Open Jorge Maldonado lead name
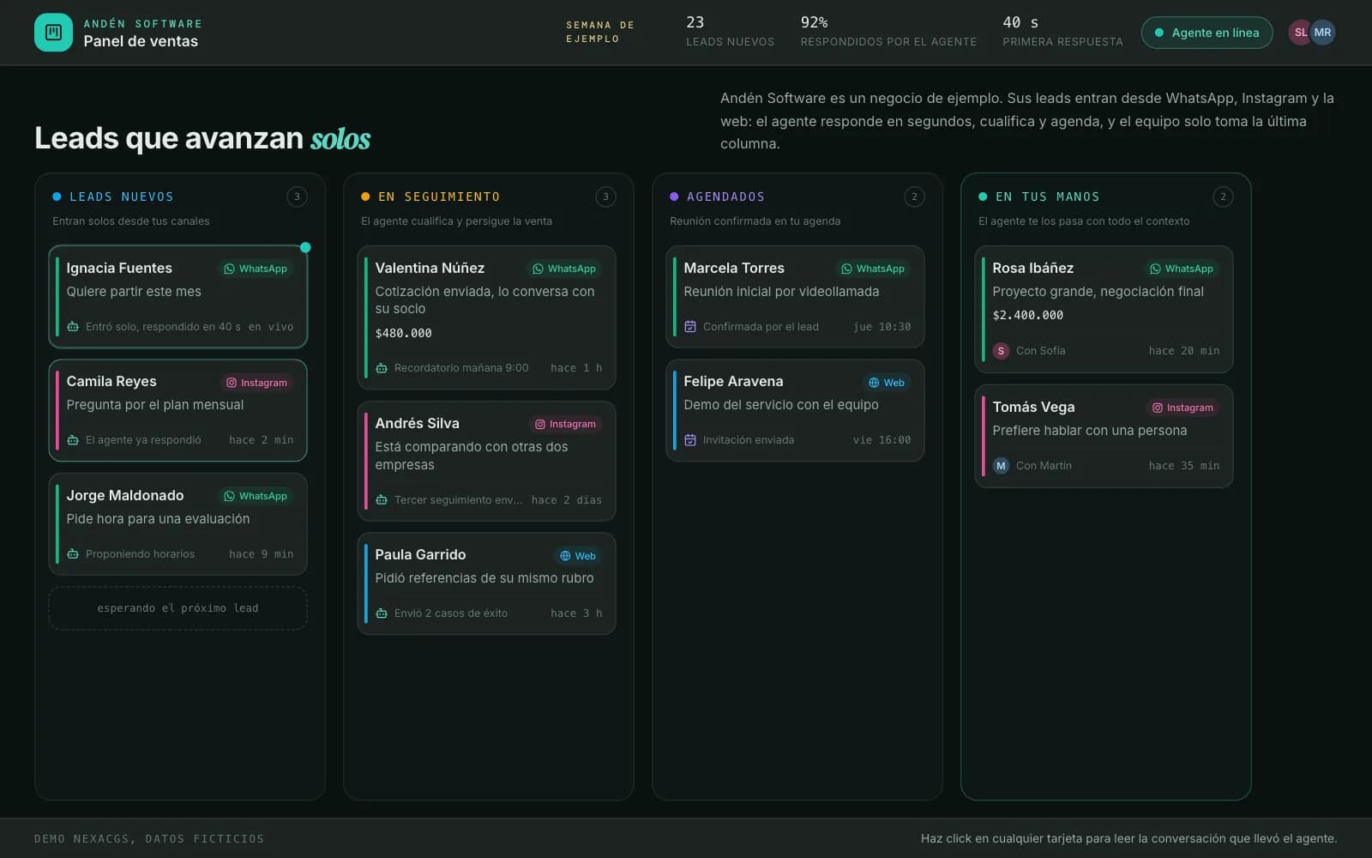The image size is (1372, 858). (125, 495)
